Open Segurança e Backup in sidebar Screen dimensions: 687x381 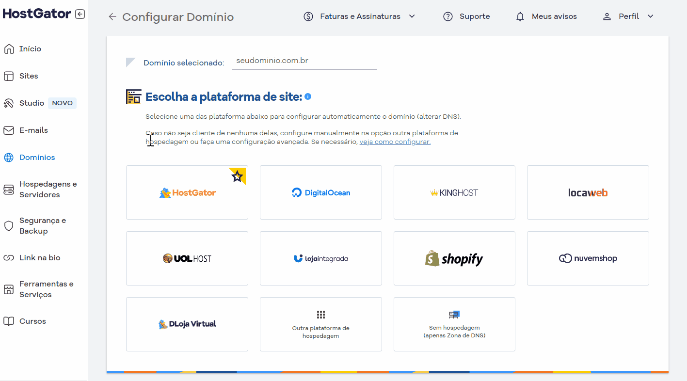coord(43,226)
